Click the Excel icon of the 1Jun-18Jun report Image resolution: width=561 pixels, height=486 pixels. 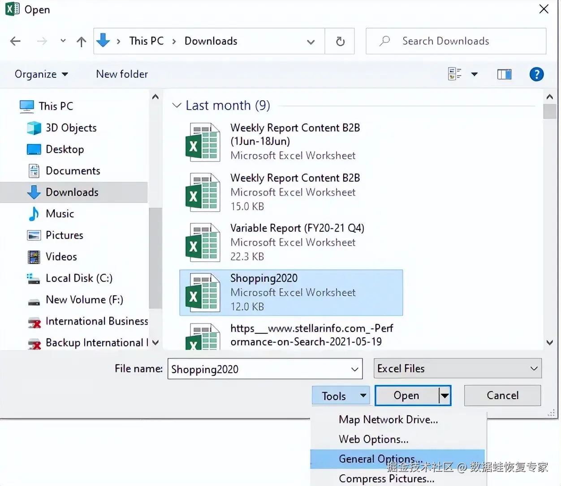tap(203, 142)
